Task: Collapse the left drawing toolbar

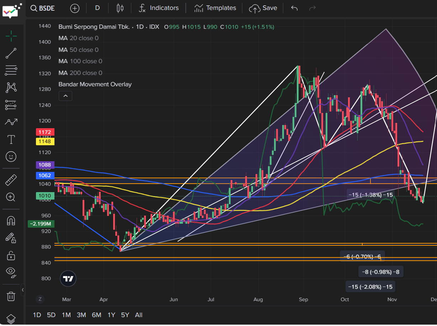Action: [23, 290]
